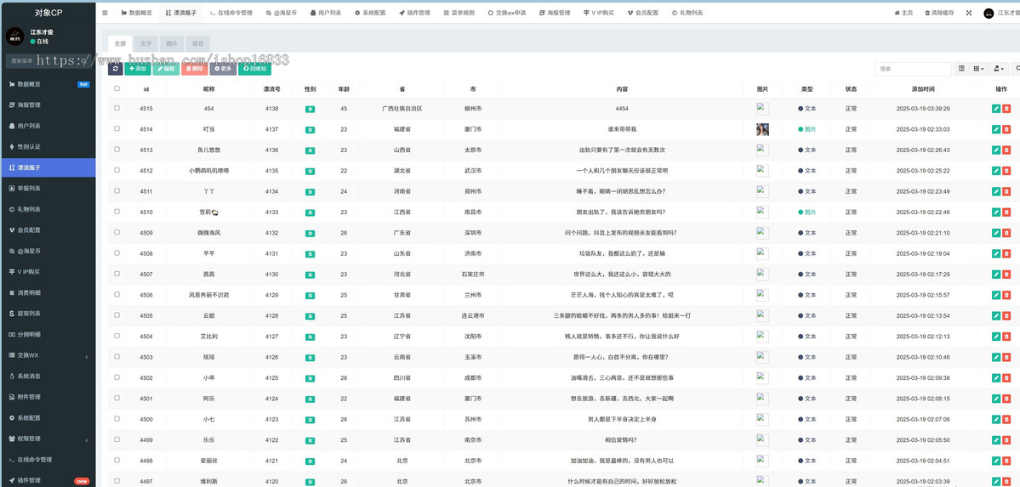Screen dimensions: 1020x487
Task: Open the column visibility grid dropdown
Action: click(x=978, y=68)
